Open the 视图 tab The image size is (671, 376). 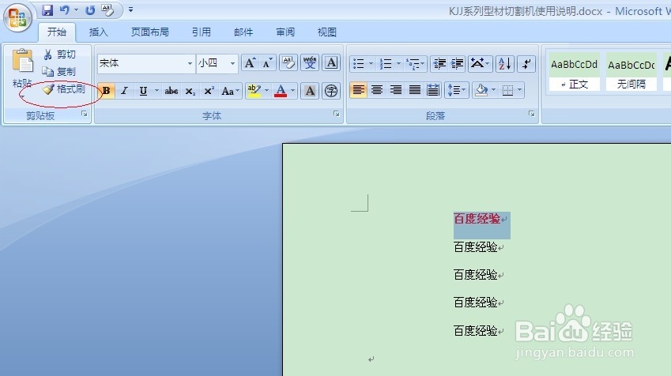coord(326,32)
